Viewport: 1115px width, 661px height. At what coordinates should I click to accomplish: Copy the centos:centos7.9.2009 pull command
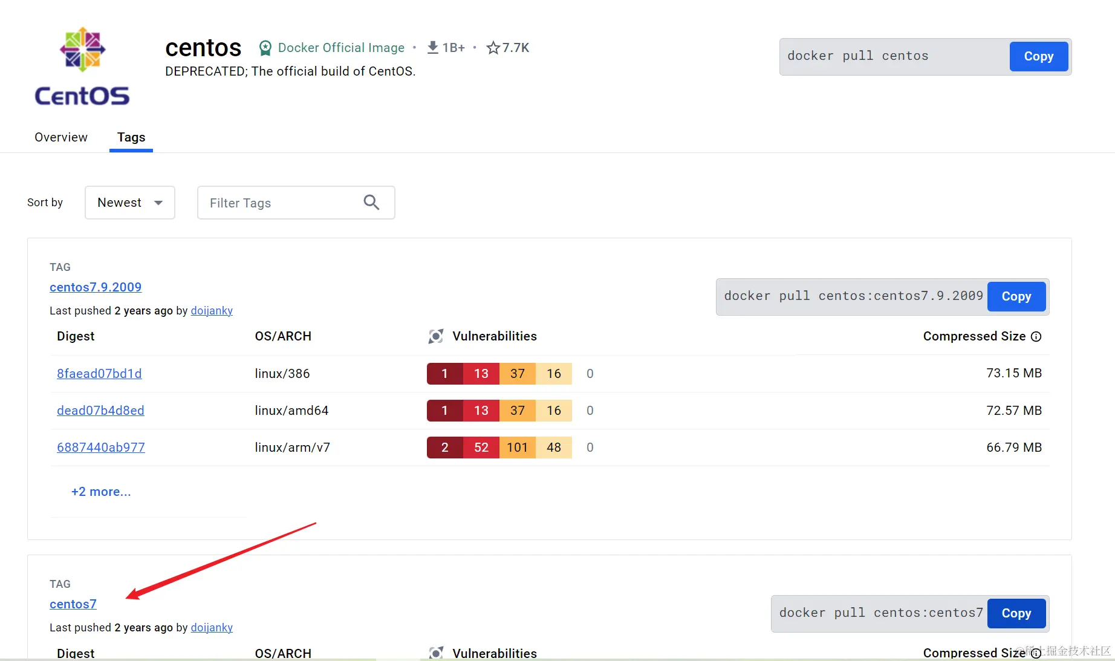1016,296
